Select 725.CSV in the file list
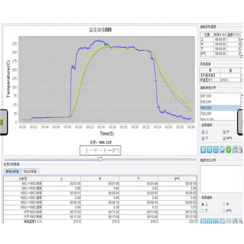Image resolution: width=244 pixels, height=244 pixels. (x=220, y=113)
